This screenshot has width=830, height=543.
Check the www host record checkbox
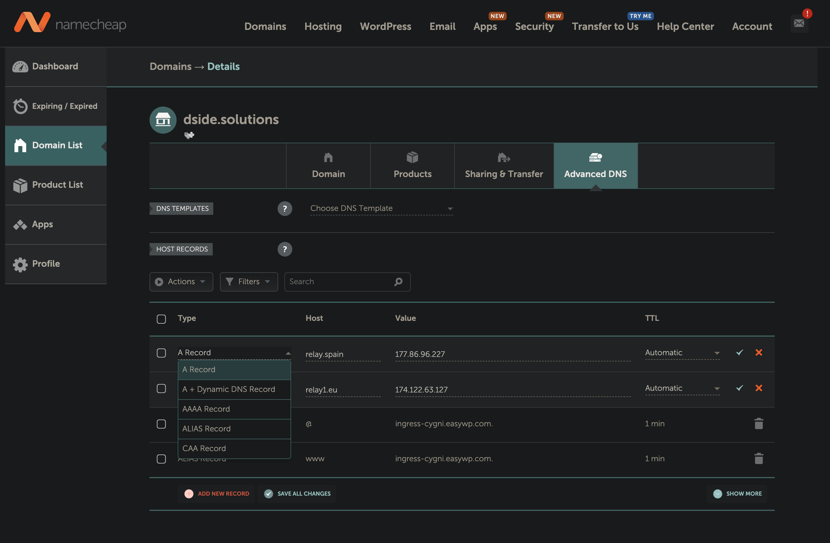[161, 459]
